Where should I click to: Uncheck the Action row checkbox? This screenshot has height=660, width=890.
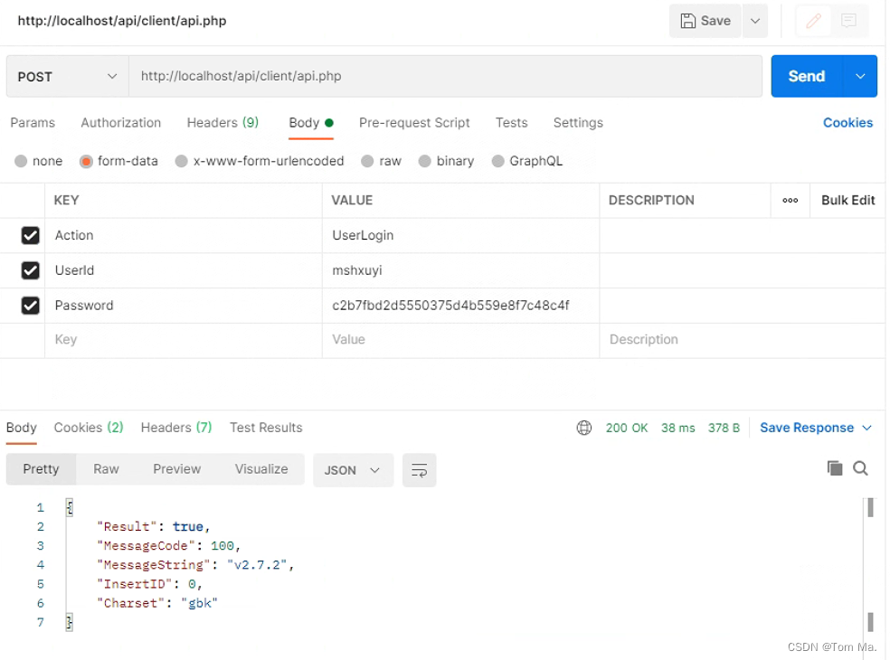(x=30, y=235)
